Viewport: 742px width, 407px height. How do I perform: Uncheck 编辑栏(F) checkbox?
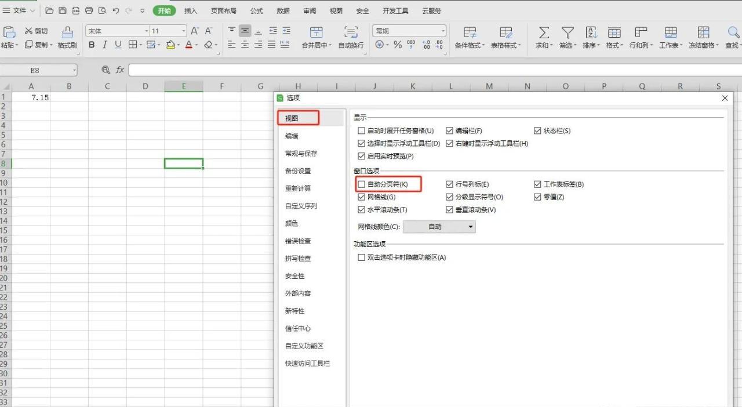click(449, 131)
